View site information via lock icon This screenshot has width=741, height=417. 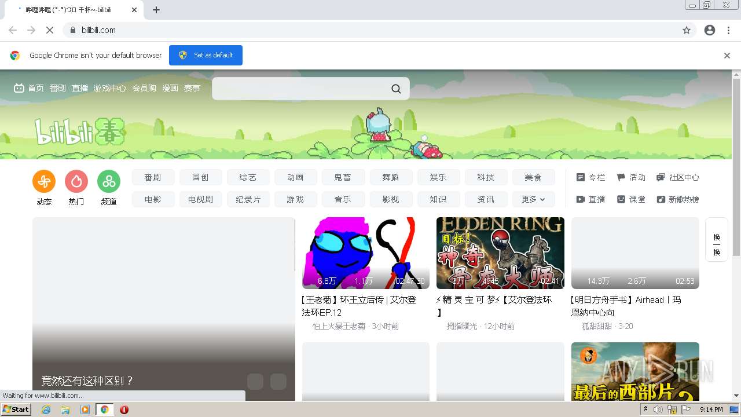(x=73, y=30)
